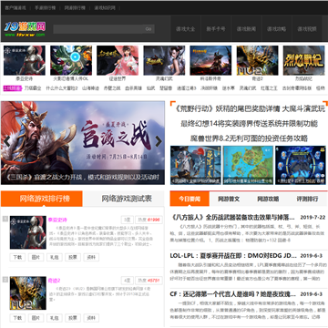Viewport: 328px width, 328px height.
Task: Open 网游排行榜 in the top bar
Action: pyautogui.click(x=75, y=7)
